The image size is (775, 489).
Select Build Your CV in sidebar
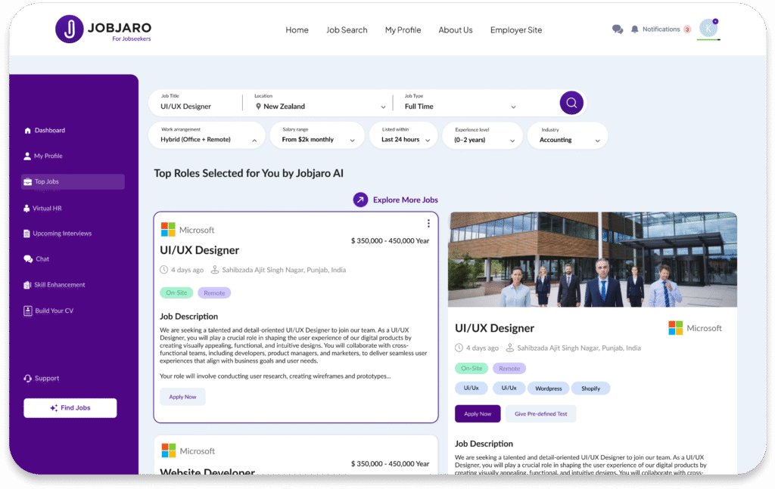(x=53, y=311)
